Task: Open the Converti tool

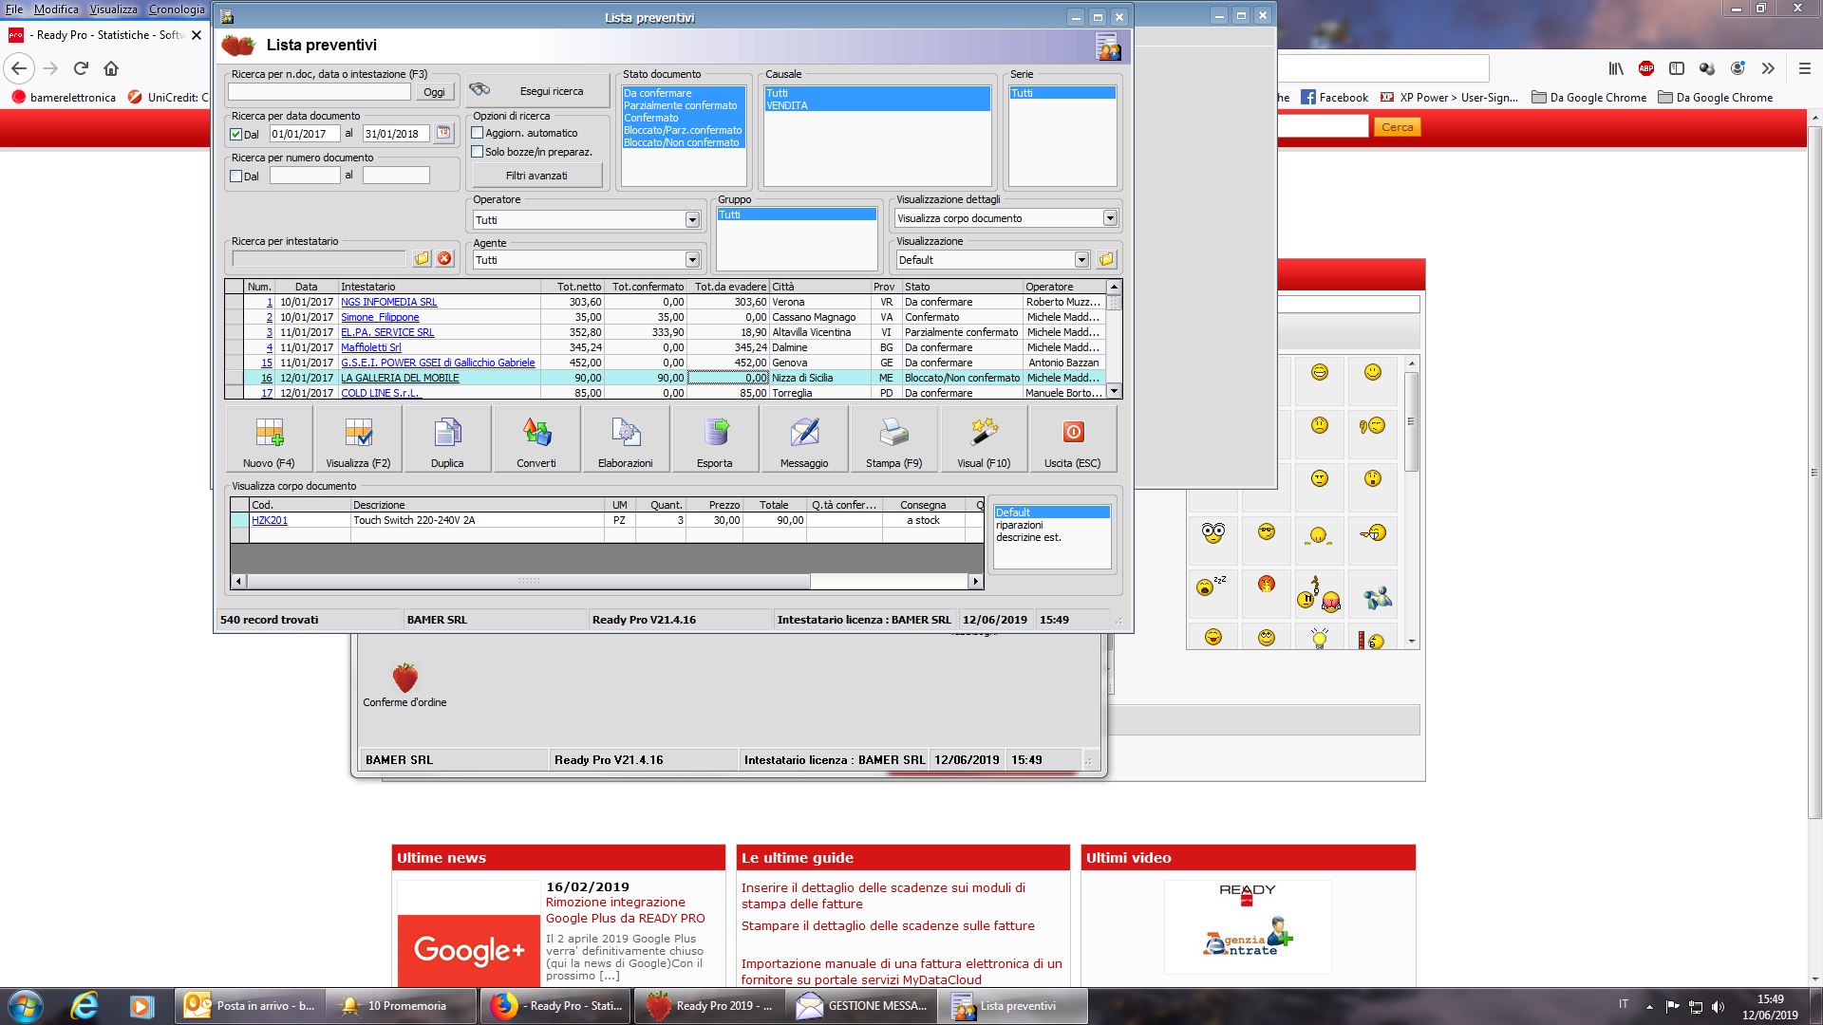Action: [x=536, y=434]
